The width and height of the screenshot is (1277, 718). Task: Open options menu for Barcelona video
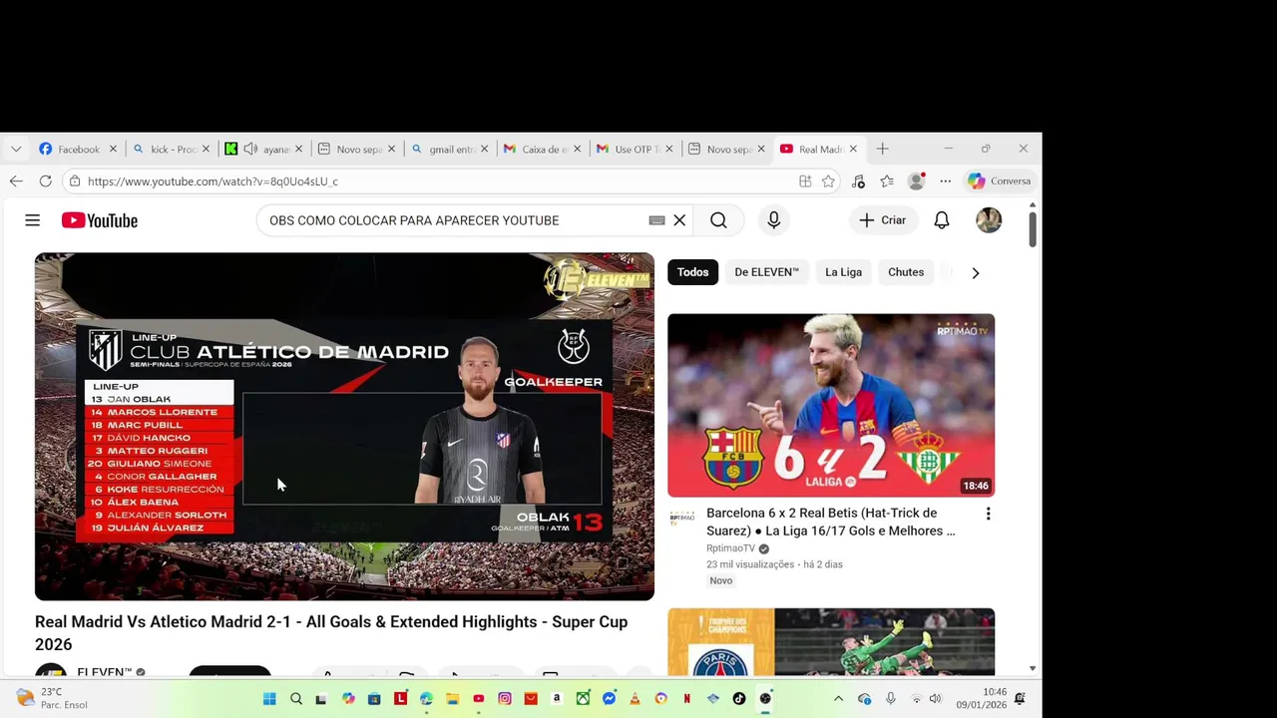click(988, 514)
